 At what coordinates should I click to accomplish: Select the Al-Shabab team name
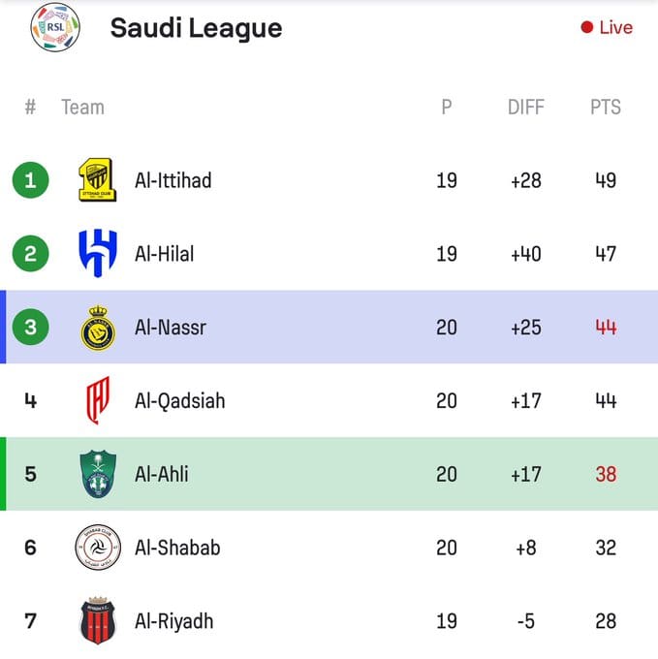[x=177, y=548]
